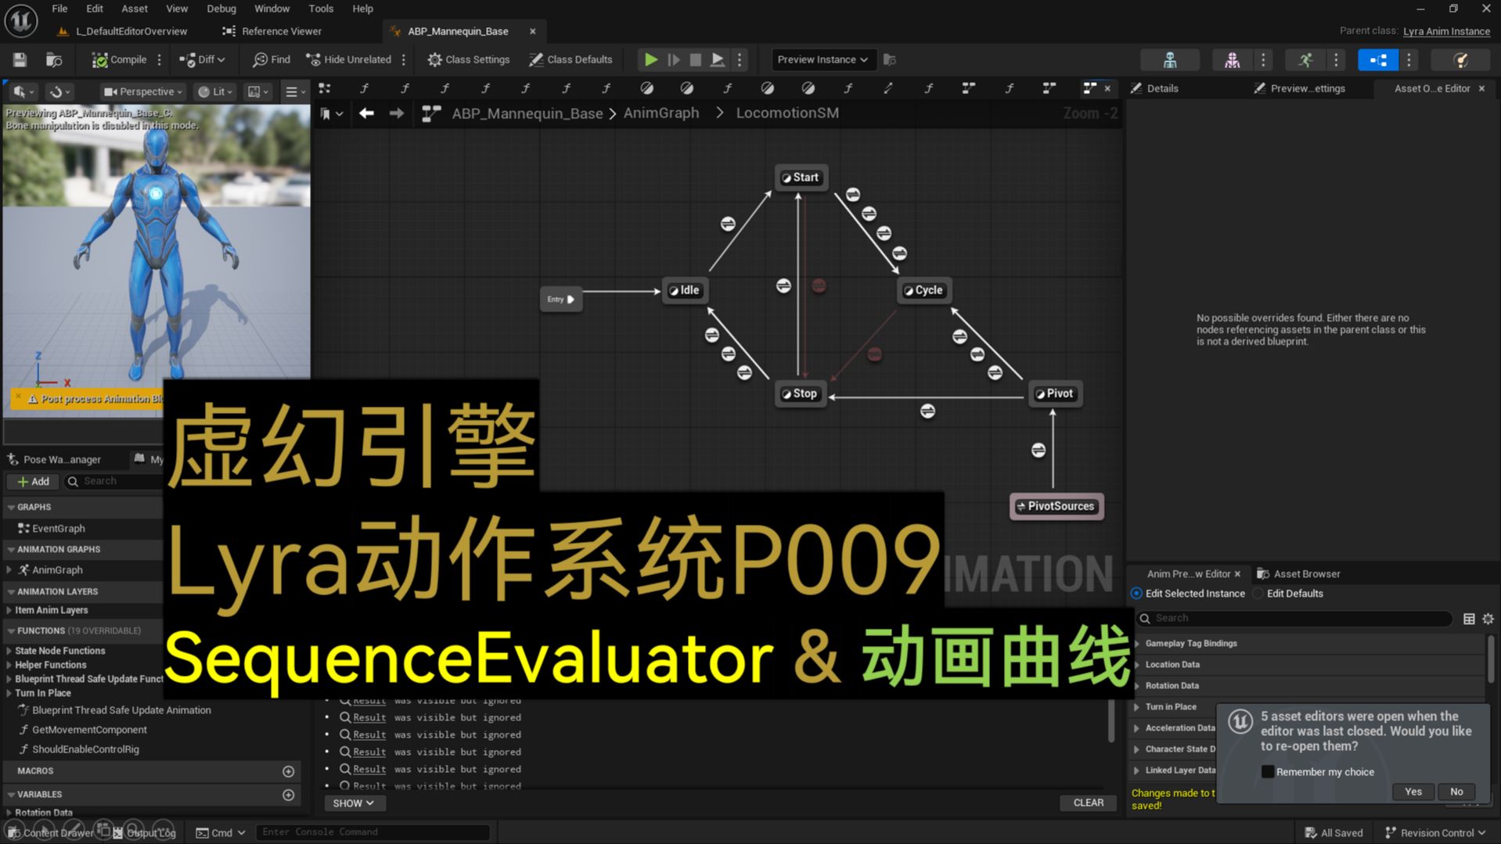This screenshot has height=844, width=1501.
Task: Click the transition icon from Pivot to Stop
Action: (927, 411)
